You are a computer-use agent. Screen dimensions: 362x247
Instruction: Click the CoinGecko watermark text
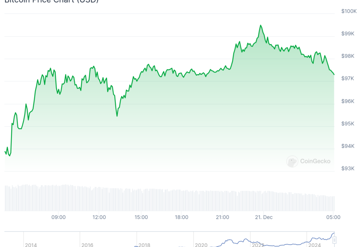click(x=315, y=161)
